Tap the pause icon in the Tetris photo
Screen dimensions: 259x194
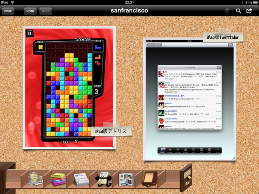coord(30,33)
